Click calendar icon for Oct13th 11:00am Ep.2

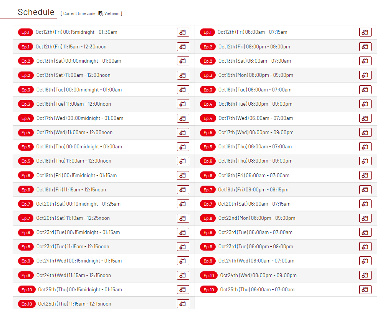click(183, 75)
